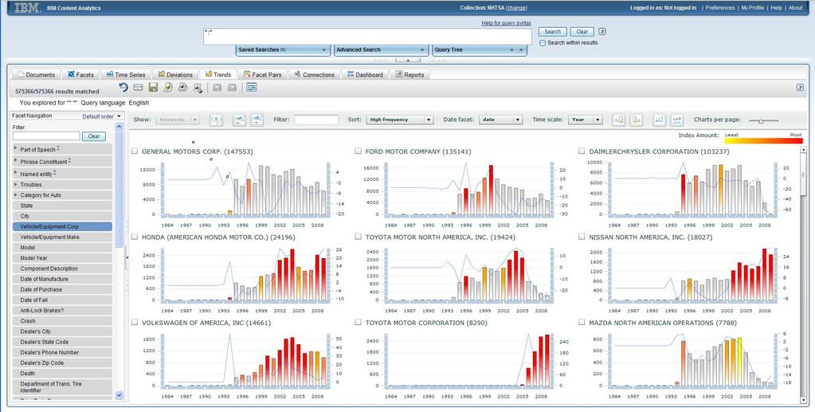Switch to the Time Series tab

tap(127, 74)
